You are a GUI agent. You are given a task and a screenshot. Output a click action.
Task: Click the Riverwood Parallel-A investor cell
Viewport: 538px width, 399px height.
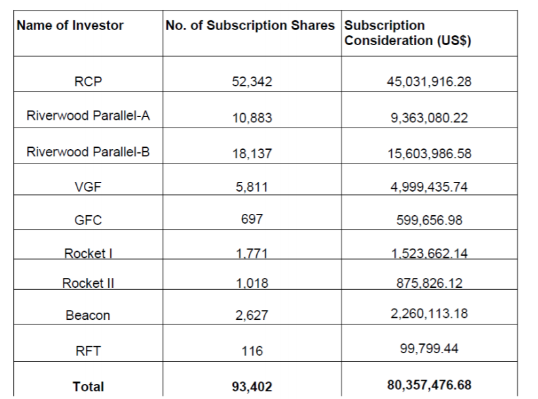point(88,116)
